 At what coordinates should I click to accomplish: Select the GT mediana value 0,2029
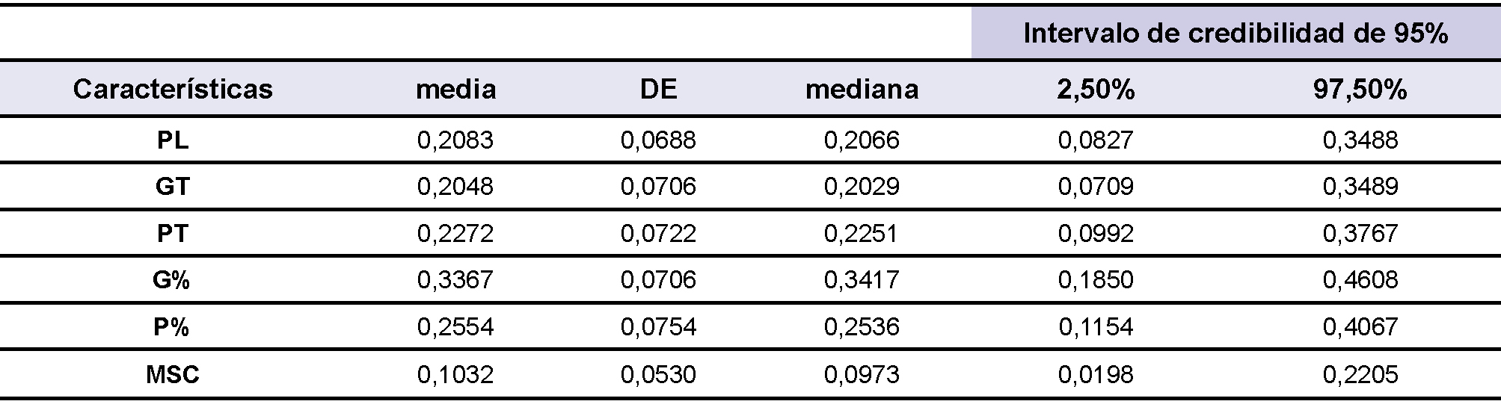(862, 186)
